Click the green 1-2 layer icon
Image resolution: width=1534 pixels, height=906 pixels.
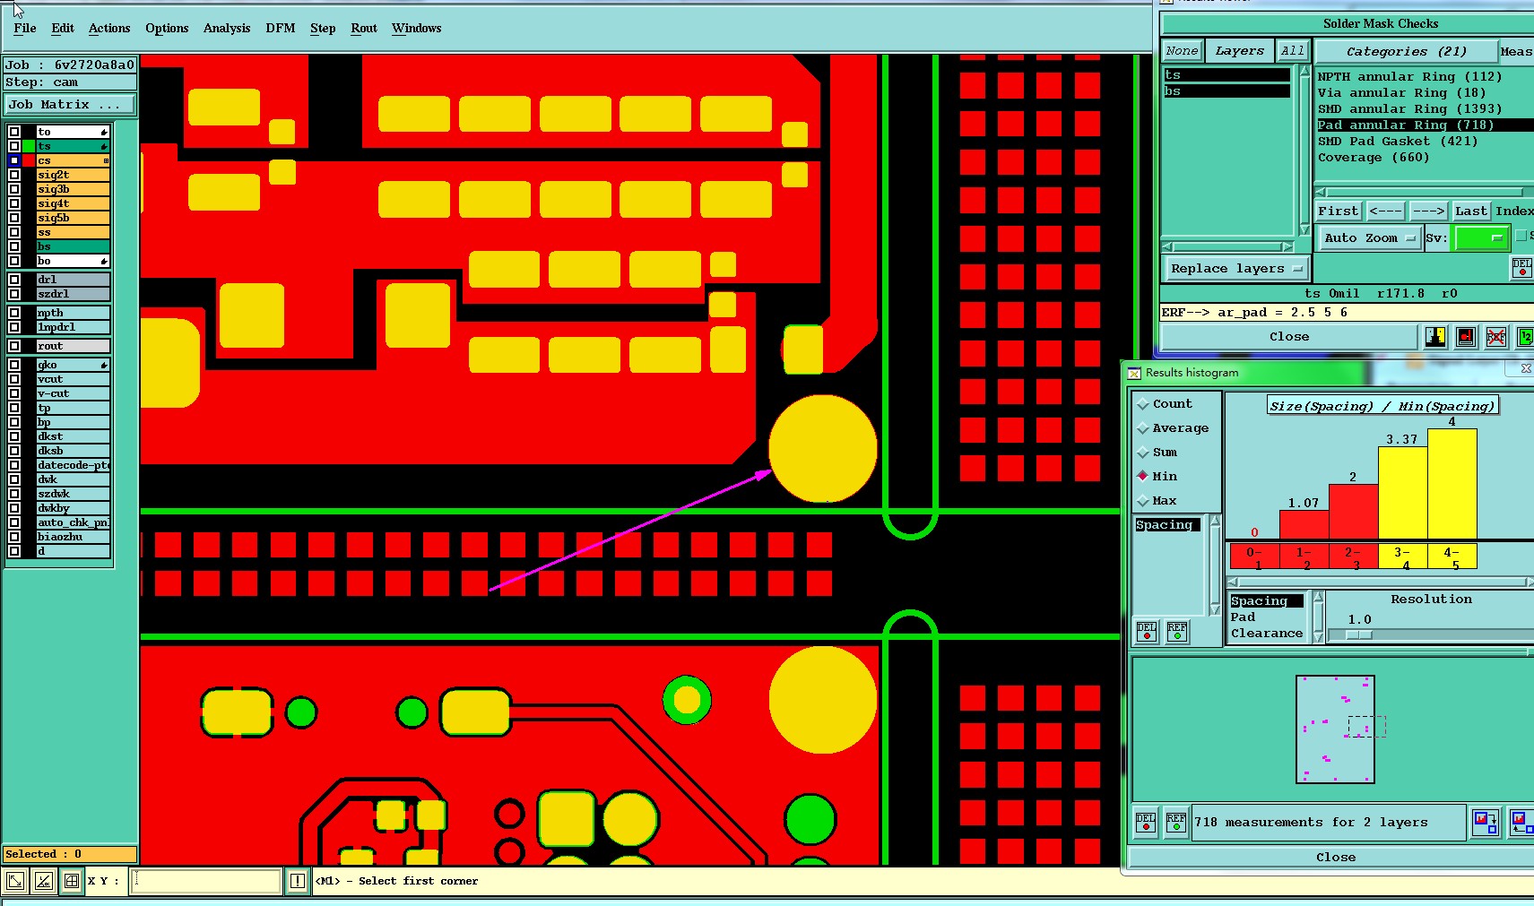pyautogui.click(x=1525, y=337)
